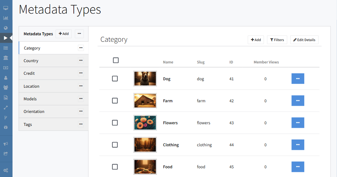The image size is (337, 177).
Task: Open the desktop monitor icon in sidebar
Action: point(5,8)
